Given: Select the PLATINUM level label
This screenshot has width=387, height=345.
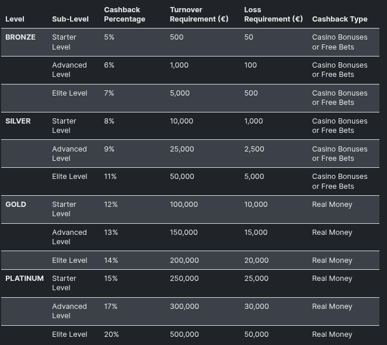Looking at the screenshot, I should point(25,279).
